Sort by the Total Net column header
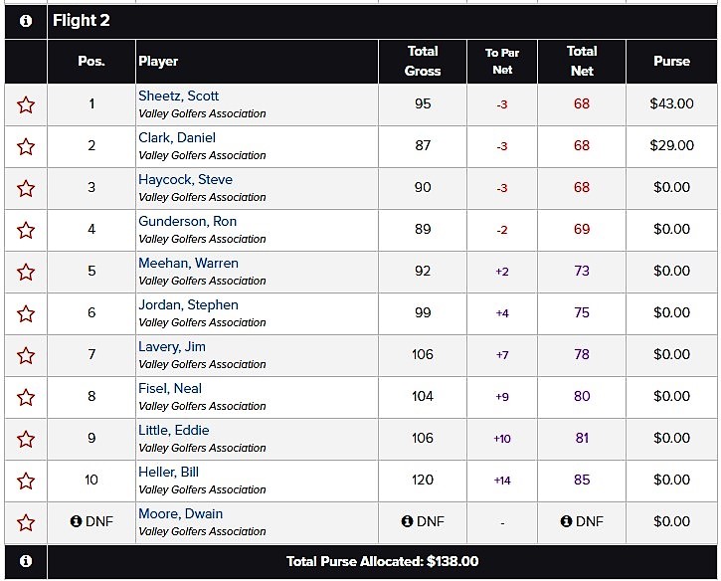Screen dimensions: 721x581 click(582, 61)
